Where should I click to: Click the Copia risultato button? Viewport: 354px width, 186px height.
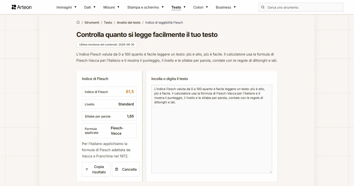96,169
